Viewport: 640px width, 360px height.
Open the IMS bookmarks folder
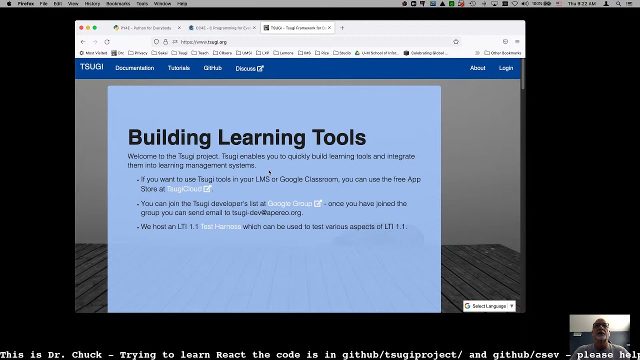[x=304, y=53]
